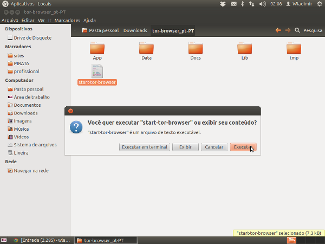Open the Marcadores menu
The width and height of the screenshot is (325, 244).
click(67, 21)
